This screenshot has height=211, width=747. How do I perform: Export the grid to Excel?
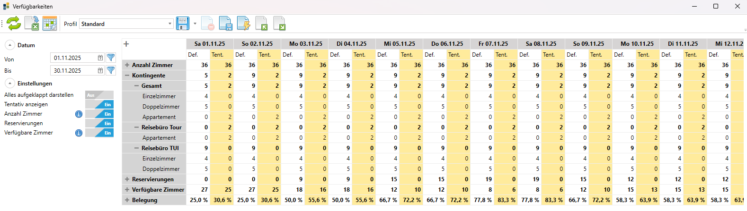coord(32,23)
